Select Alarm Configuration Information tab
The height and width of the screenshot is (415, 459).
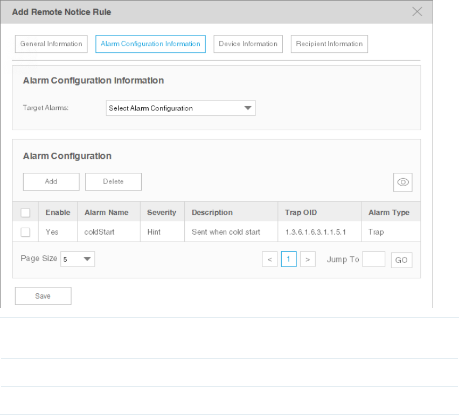(150, 44)
